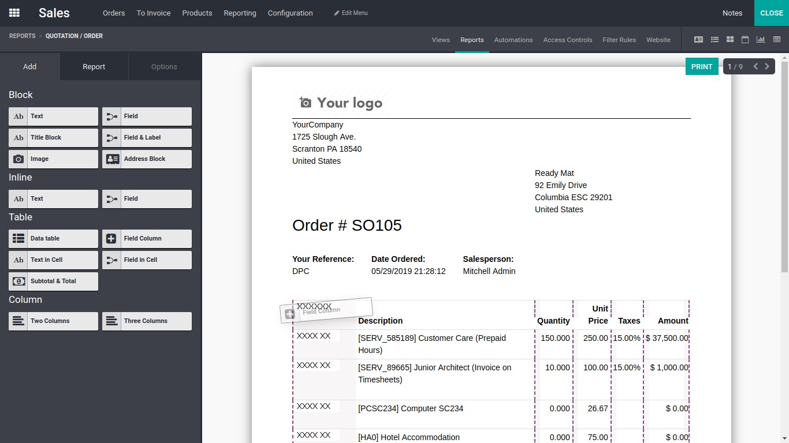789x443 pixels.
Task: Click the CLOSE button
Action: [771, 13]
